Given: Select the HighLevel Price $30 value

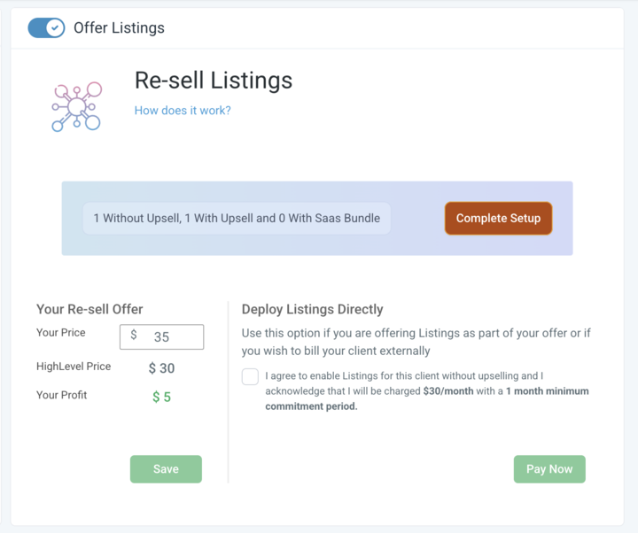Looking at the screenshot, I should tap(161, 367).
